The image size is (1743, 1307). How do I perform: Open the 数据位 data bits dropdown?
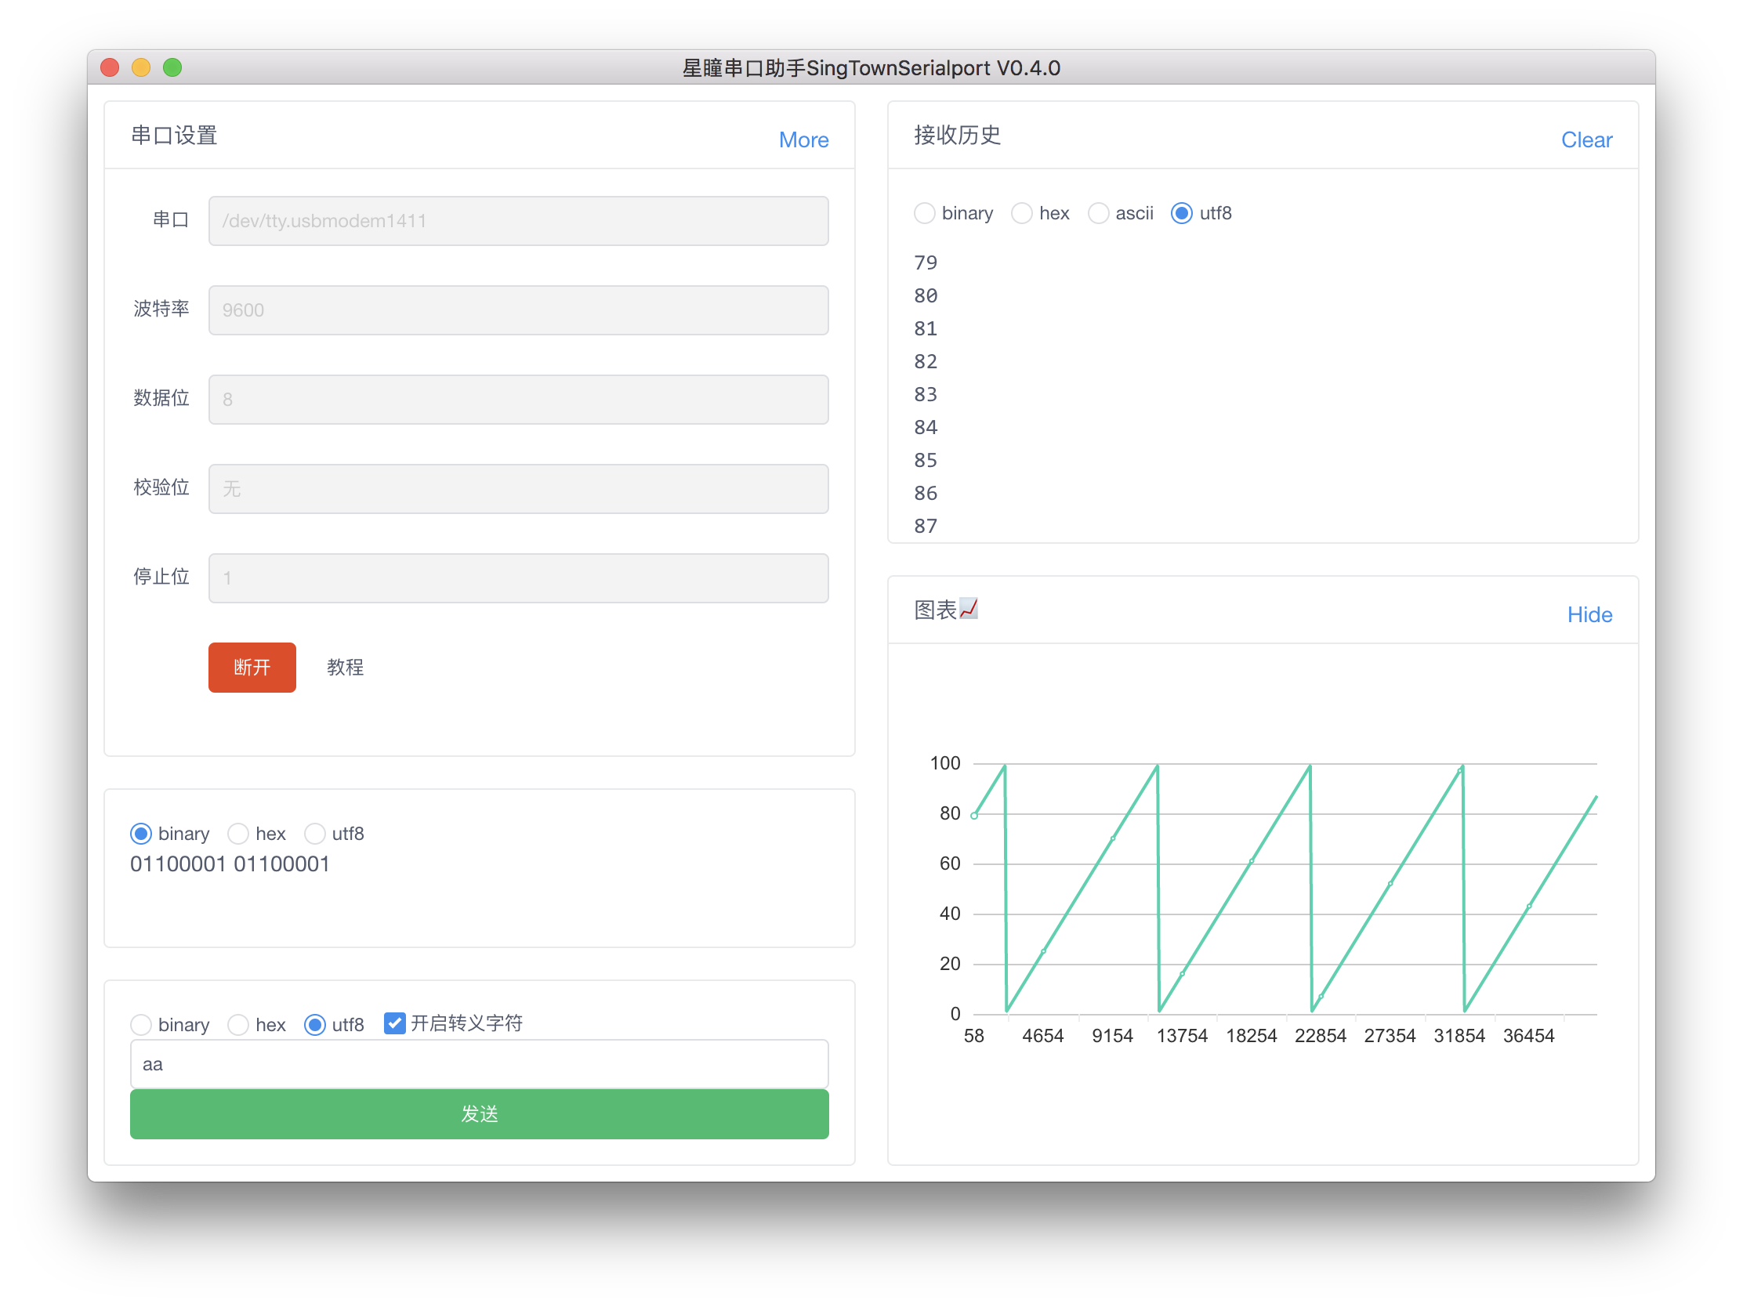coord(518,400)
